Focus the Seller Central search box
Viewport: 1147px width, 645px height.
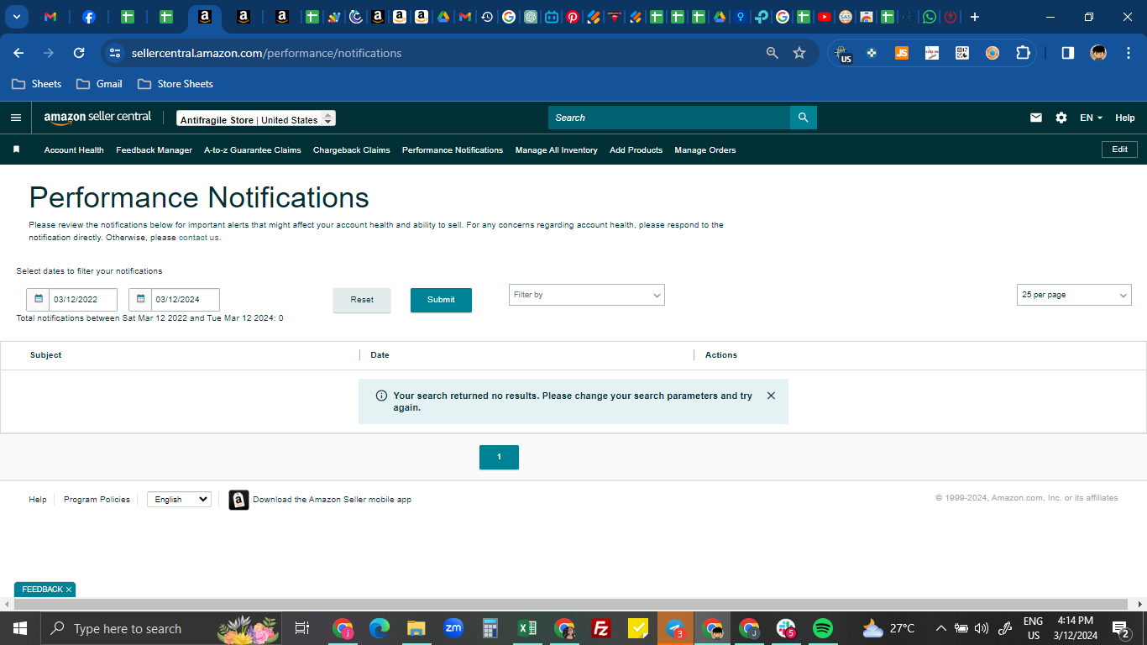coord(669,118)
